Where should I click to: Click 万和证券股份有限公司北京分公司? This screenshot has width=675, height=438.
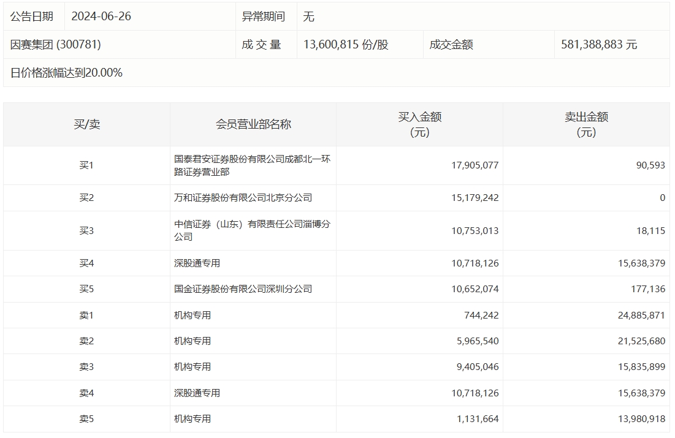(243, 198)
